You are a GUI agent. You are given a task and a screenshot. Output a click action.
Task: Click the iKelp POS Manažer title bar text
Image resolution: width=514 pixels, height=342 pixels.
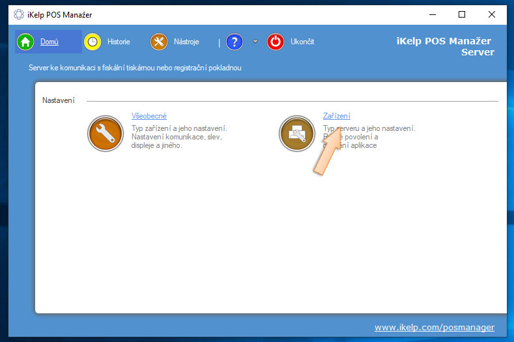tap(59, 14)
